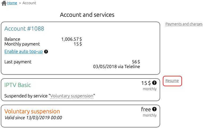Click the Balance amount 1,006.57 $
Image resolution: width=203 pixels, height=128 pixels.
(72, 39)
